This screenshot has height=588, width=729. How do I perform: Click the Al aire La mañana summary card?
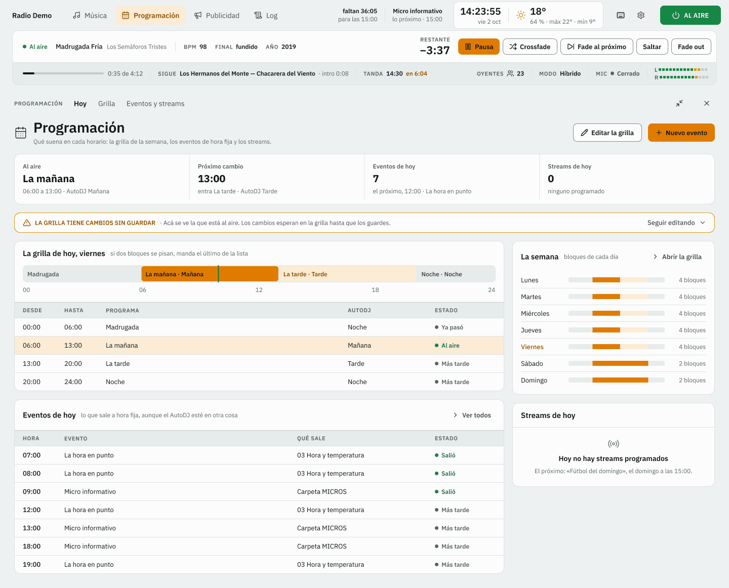[x=102, y=179]
